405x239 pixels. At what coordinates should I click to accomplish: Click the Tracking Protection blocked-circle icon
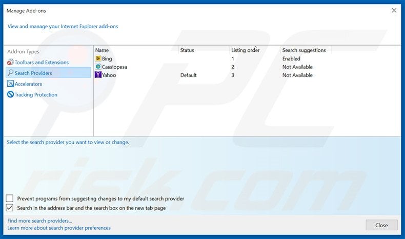[x=10, y=94]
